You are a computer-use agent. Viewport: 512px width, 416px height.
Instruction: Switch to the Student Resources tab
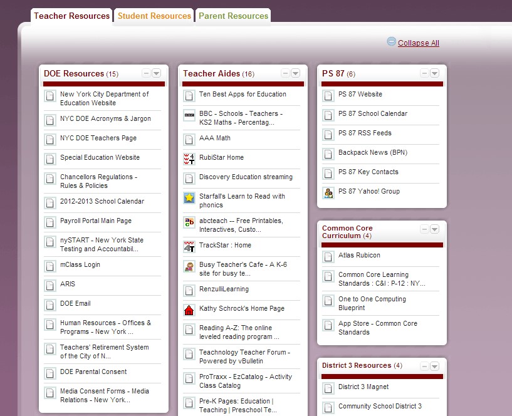point(154,16)
